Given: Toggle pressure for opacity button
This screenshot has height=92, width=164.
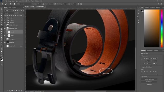Looking at the screenshot, I should pos(43,4).
